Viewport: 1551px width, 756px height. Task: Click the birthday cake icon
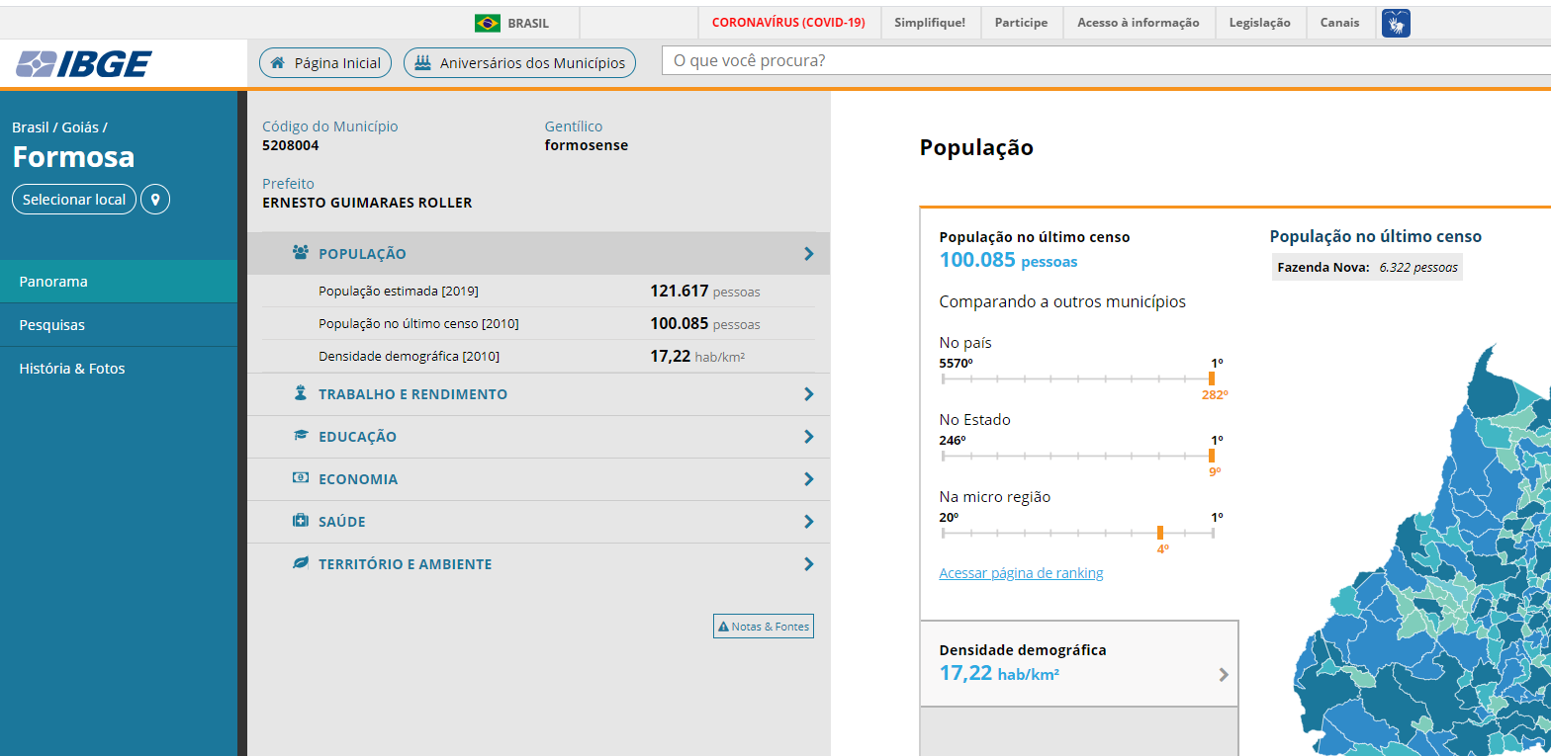tap(423, 63)
